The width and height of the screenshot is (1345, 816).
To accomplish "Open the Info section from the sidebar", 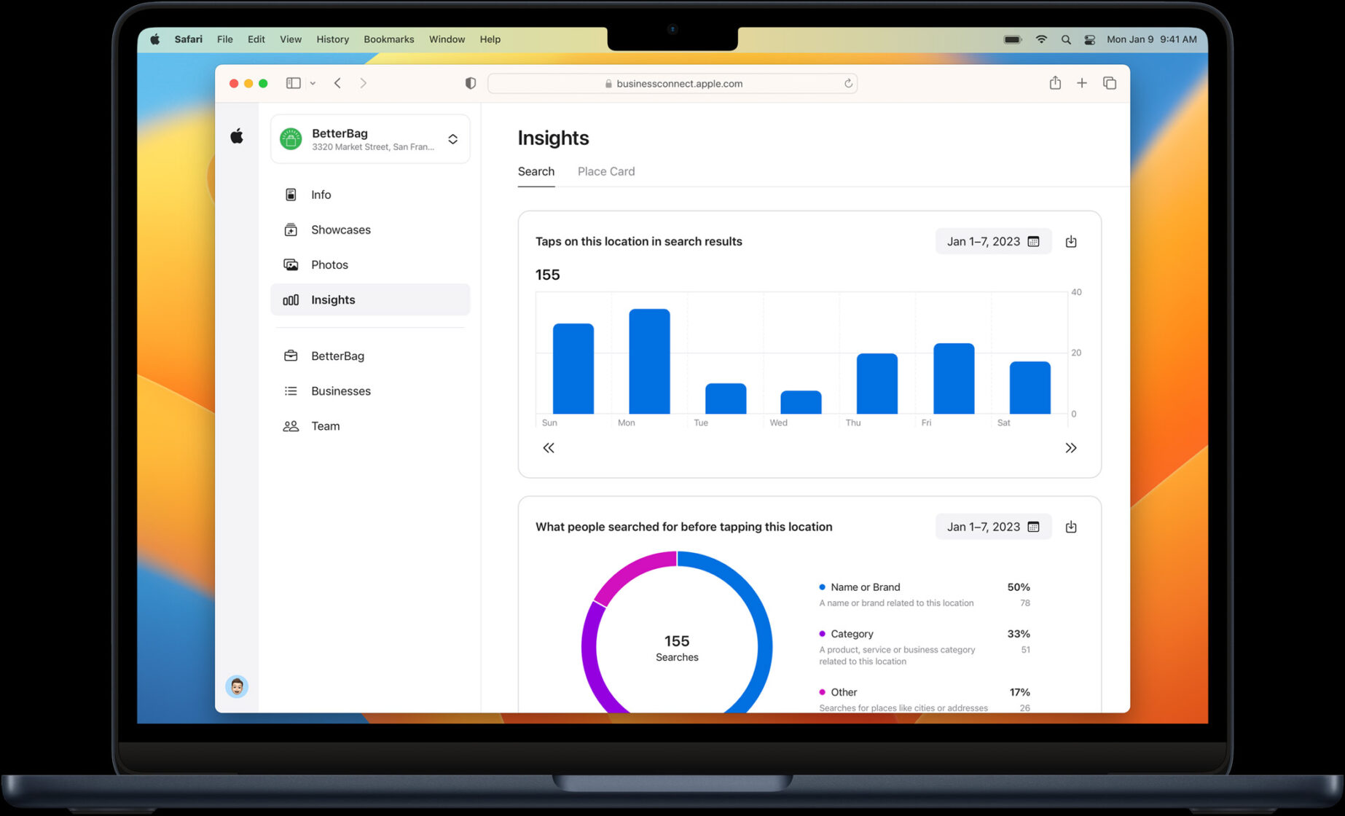I will point(321,195).
